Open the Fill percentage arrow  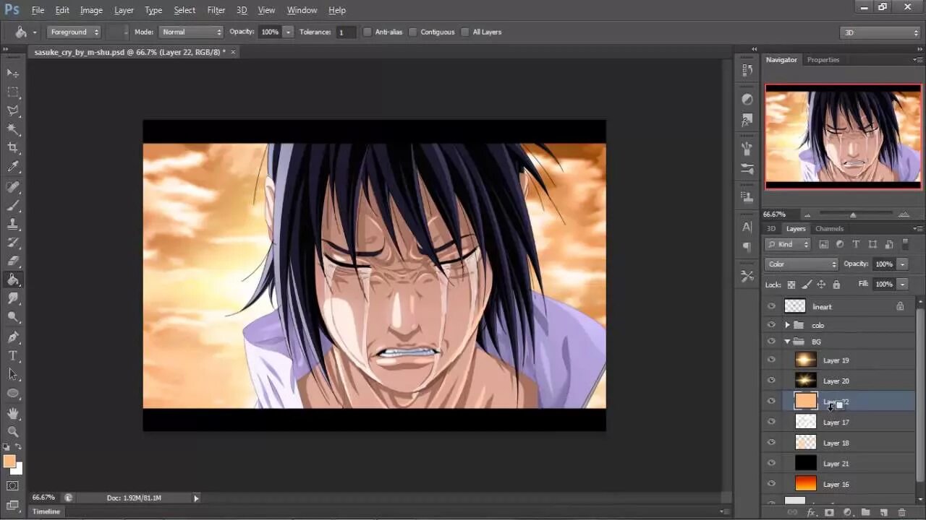tap(902, 285)
